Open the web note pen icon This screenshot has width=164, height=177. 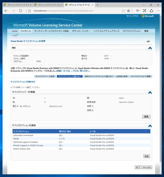point(145,11)
